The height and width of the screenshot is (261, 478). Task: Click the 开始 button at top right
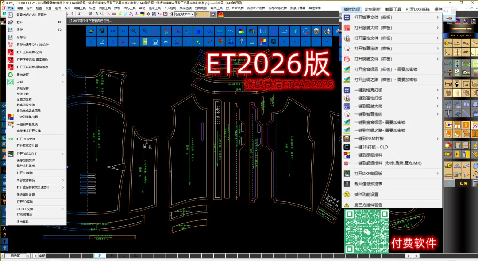pyautogui.click(x=449, y=18)
